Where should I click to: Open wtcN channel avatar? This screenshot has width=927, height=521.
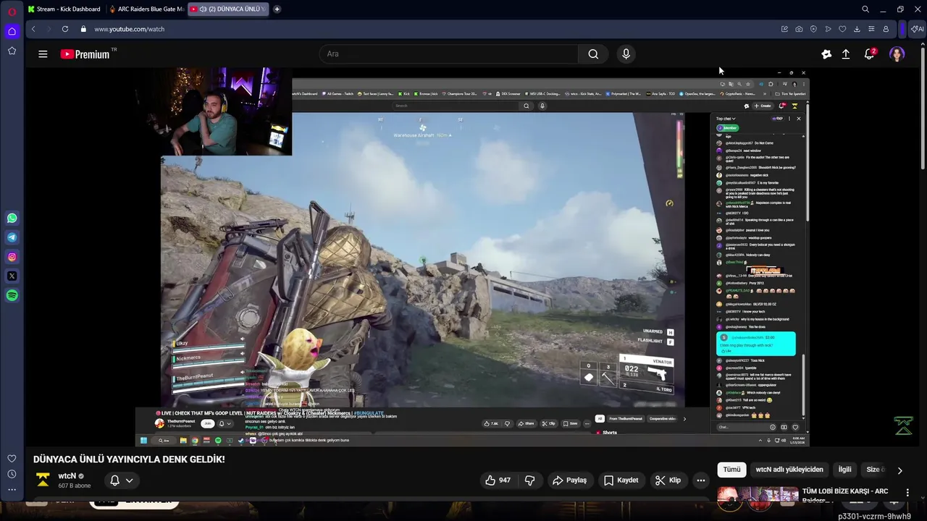[43, 480]
